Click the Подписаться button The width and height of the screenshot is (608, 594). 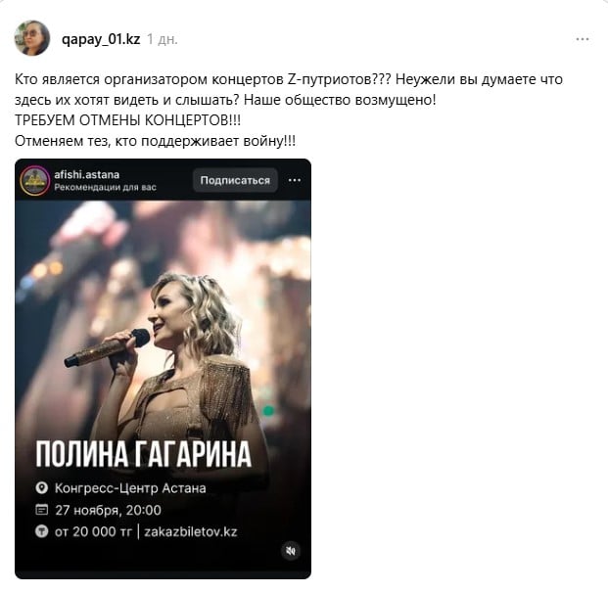235,180
